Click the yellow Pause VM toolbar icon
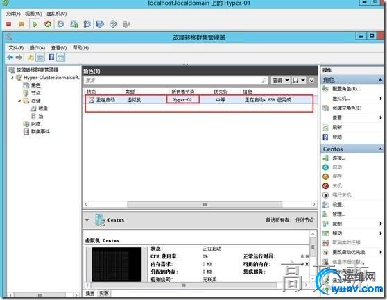The image size is (387, 300). (21, 24)
